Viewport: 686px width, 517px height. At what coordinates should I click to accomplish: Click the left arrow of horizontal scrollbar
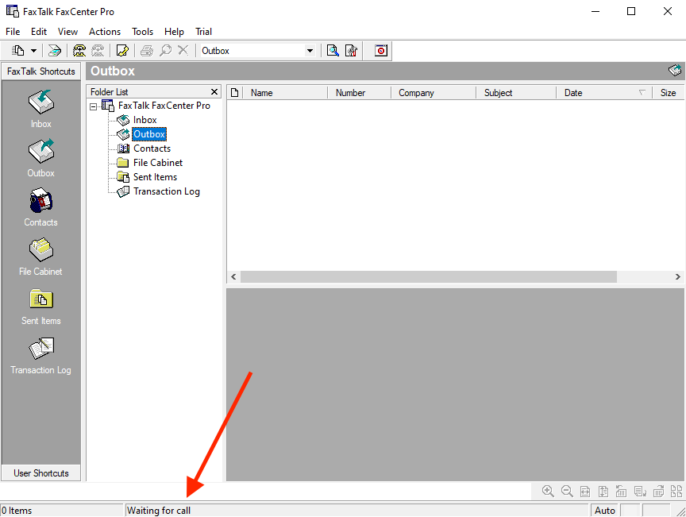tap(233, 276)
